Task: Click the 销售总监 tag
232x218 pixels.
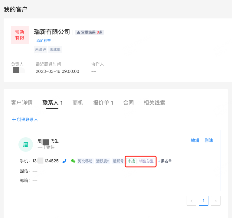Action: [146, 161]
